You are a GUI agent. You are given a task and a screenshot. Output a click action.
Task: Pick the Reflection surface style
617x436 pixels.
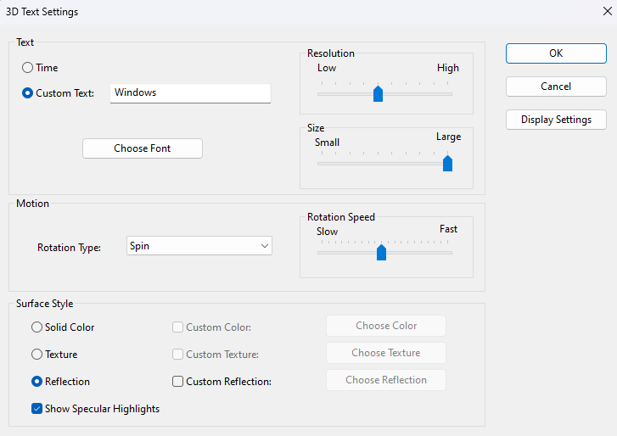(x=36, y=382)
